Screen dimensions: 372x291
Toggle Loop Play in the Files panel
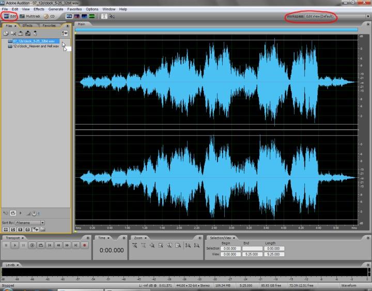pos(13,213)
